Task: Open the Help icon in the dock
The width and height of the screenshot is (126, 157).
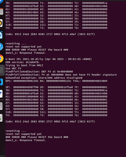Action: coord(2,46)
